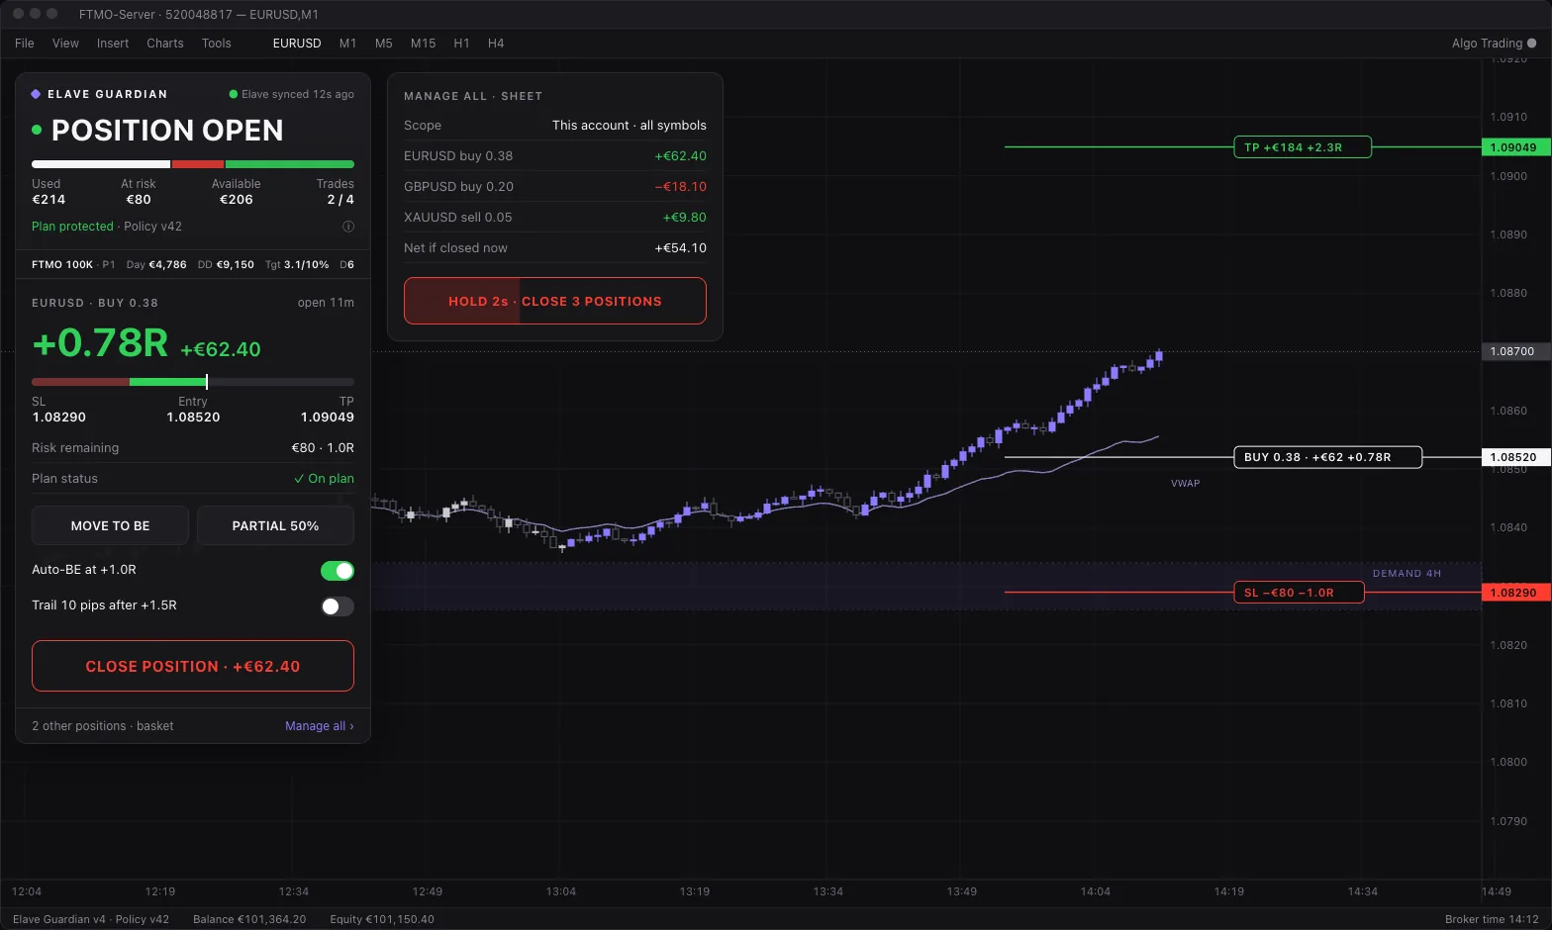
Task: Switch to the H1 timeframe
Action: (461, 44)
